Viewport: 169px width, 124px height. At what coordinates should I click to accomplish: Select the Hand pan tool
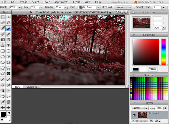[x=3, y=96]
